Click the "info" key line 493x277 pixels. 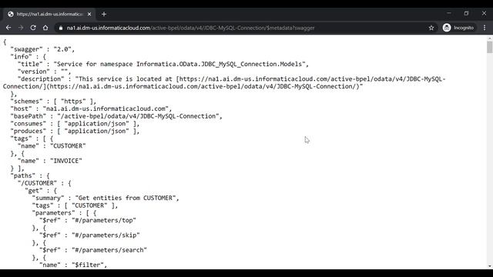click(29, 57)
